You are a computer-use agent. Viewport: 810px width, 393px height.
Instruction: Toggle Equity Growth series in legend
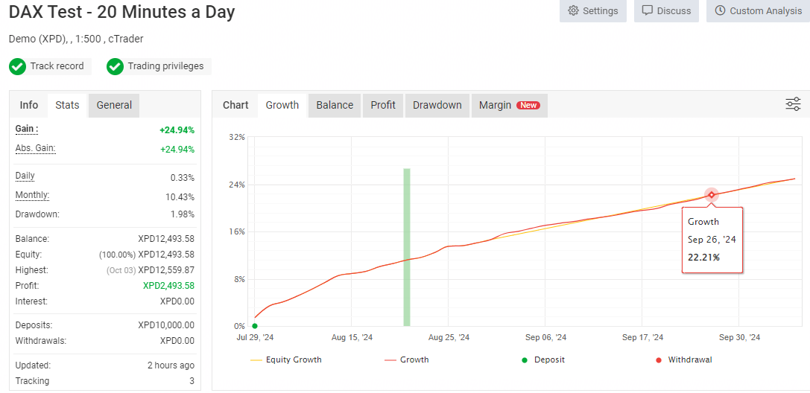coord(285,360)
